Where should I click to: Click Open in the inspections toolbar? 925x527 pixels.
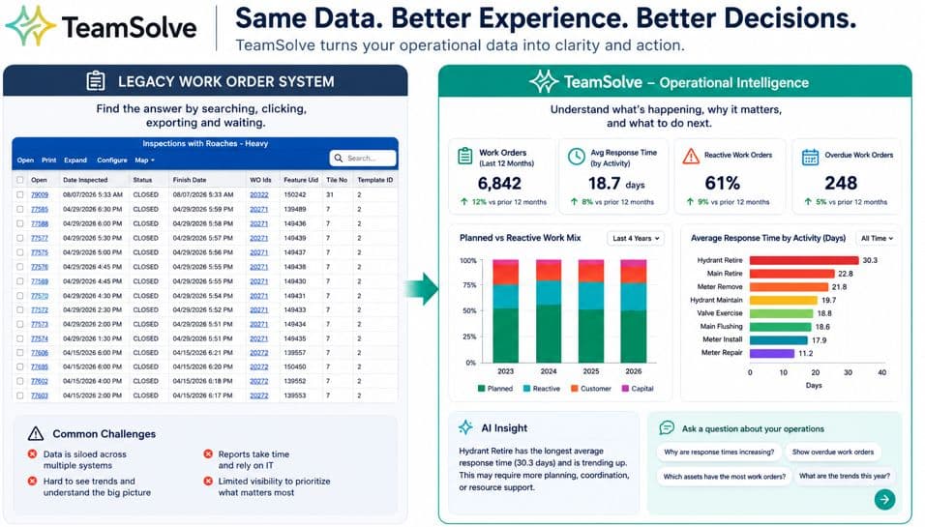pos(25,160)
